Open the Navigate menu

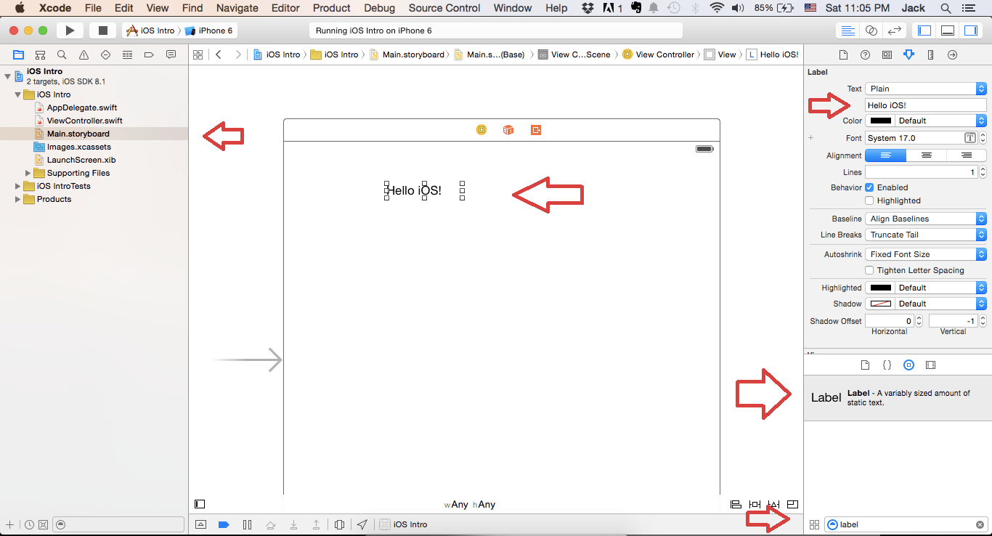coord(237,8)
